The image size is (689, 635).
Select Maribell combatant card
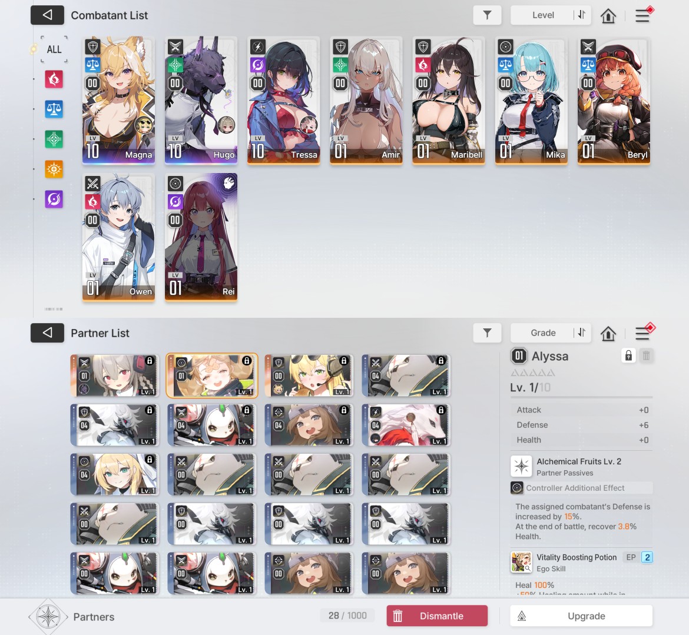coord(449,101)
